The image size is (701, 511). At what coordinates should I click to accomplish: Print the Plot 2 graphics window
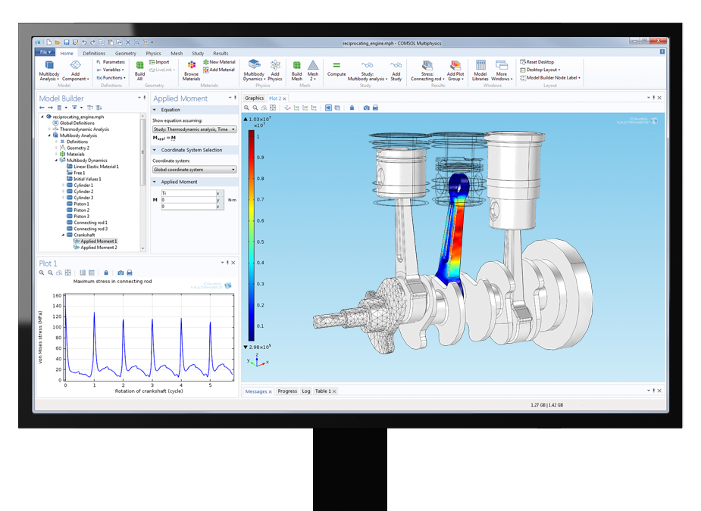point(376,107)
